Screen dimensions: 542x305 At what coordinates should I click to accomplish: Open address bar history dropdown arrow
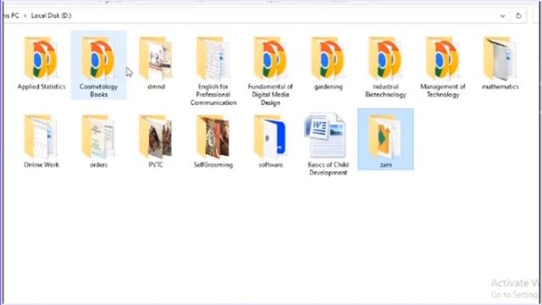tap(502, 16)
